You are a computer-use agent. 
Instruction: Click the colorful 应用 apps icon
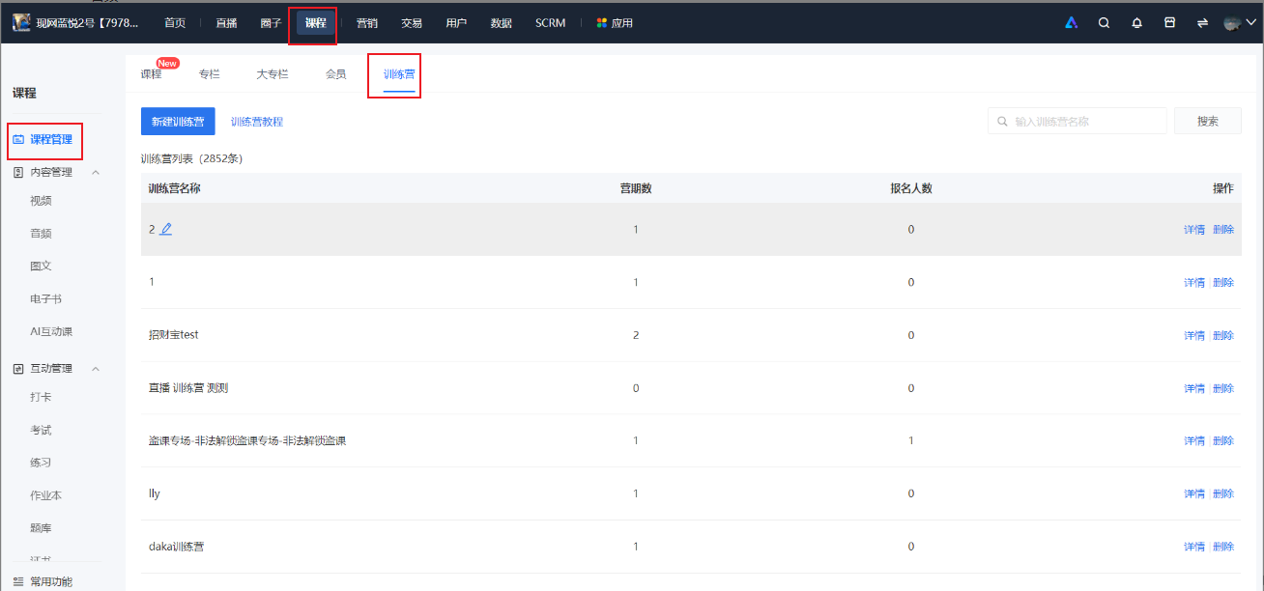coord(602,23)
